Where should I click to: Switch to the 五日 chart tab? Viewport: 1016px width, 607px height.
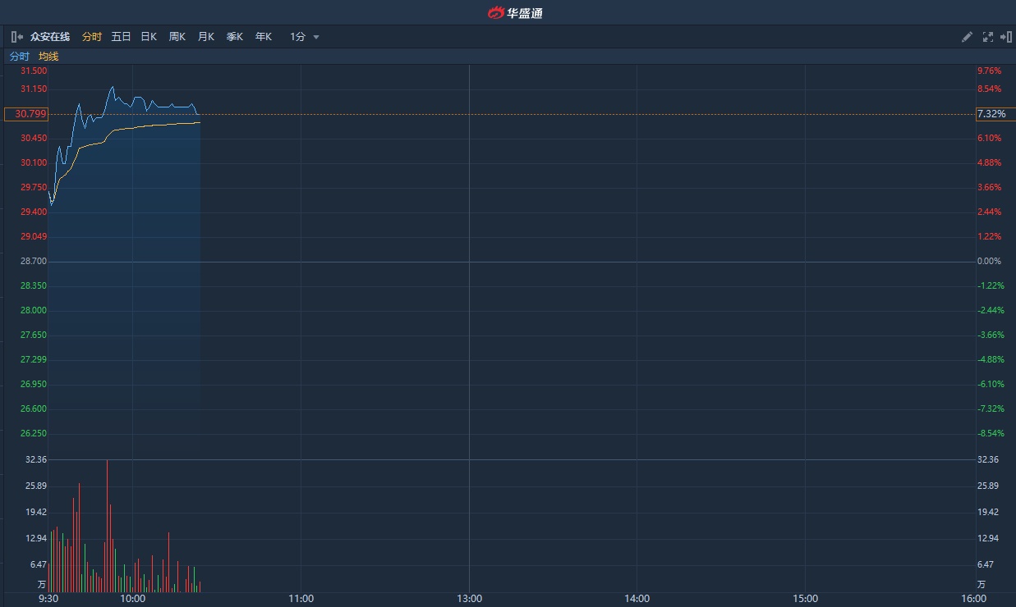click(121, 37)
